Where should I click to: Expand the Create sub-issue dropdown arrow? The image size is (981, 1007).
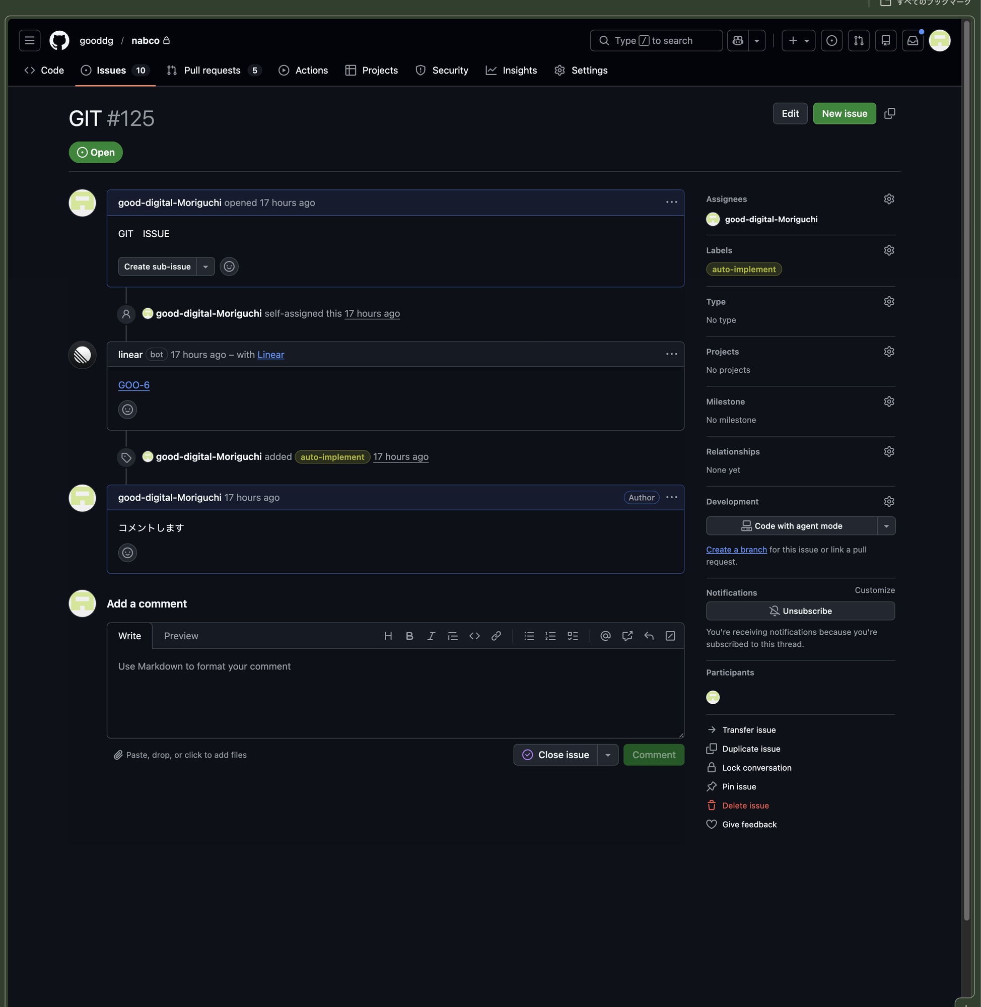(205, 266)
